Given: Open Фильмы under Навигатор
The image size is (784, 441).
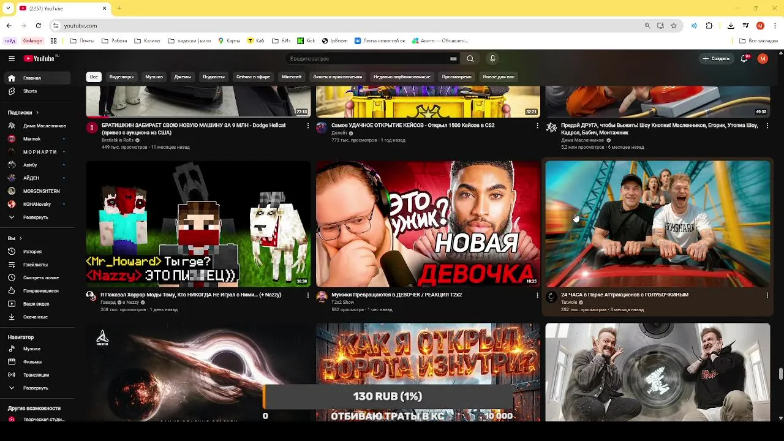Looking at the screenshot, I should point(38,362).
